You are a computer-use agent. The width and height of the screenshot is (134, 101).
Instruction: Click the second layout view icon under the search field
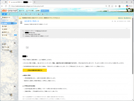131,14
